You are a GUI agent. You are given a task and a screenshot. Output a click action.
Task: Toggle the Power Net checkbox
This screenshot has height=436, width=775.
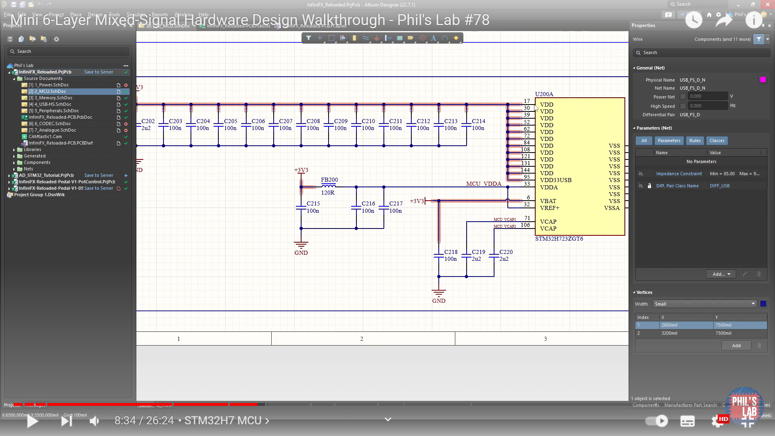click(x=683, y=96)
